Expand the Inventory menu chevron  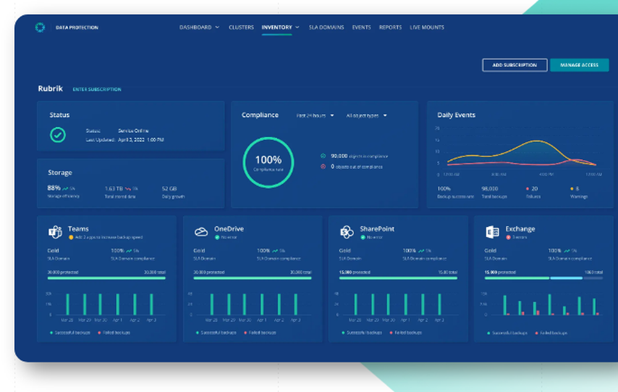coord(297,27)
